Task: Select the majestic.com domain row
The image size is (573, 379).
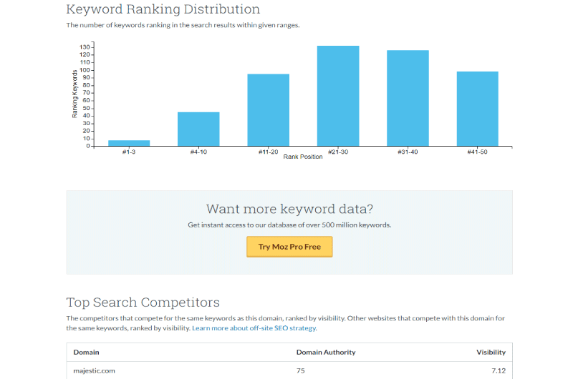Action: coord(289,370)
